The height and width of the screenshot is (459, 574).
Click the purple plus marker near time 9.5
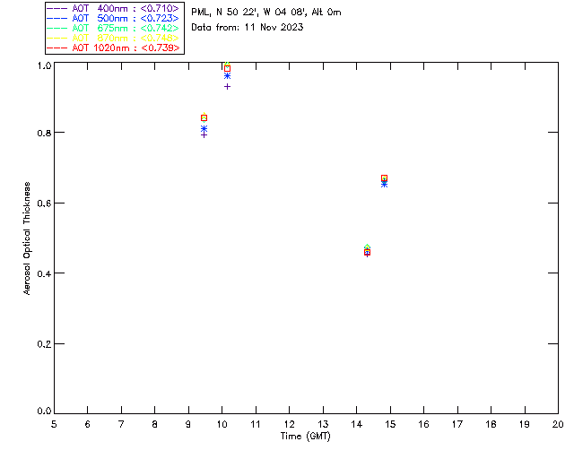[204, 135]
